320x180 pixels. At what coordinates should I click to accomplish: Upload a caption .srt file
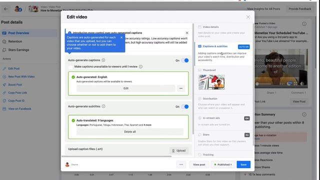[179, 150]
